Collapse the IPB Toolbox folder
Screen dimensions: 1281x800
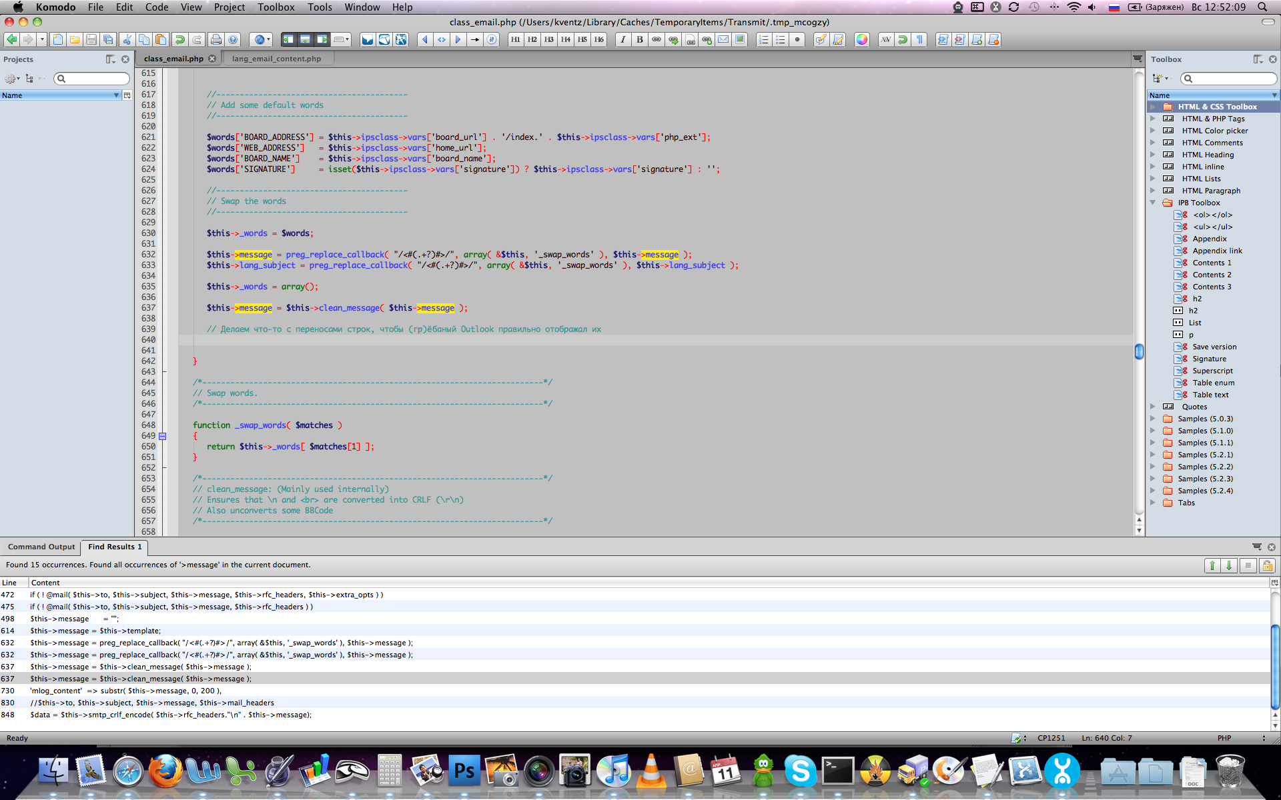click(x=1152, y=203)
